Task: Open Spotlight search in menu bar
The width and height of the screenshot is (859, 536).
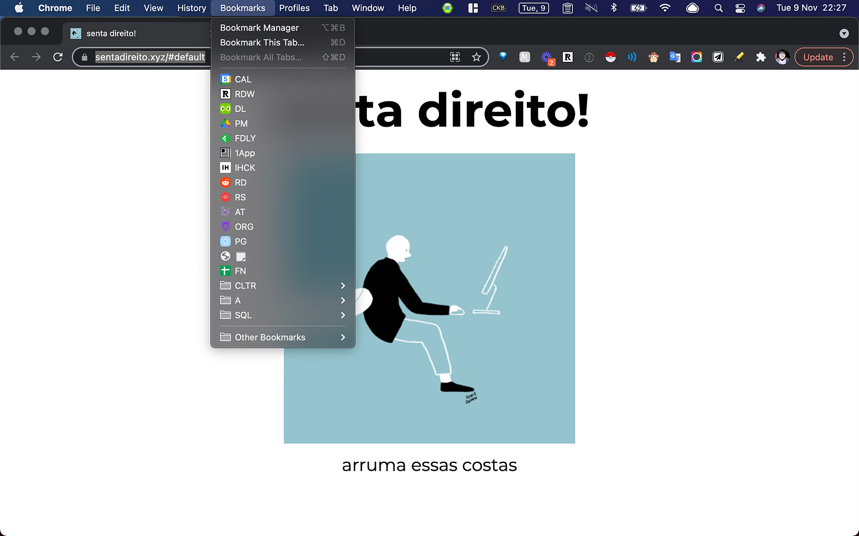Action: click(718, 8)
